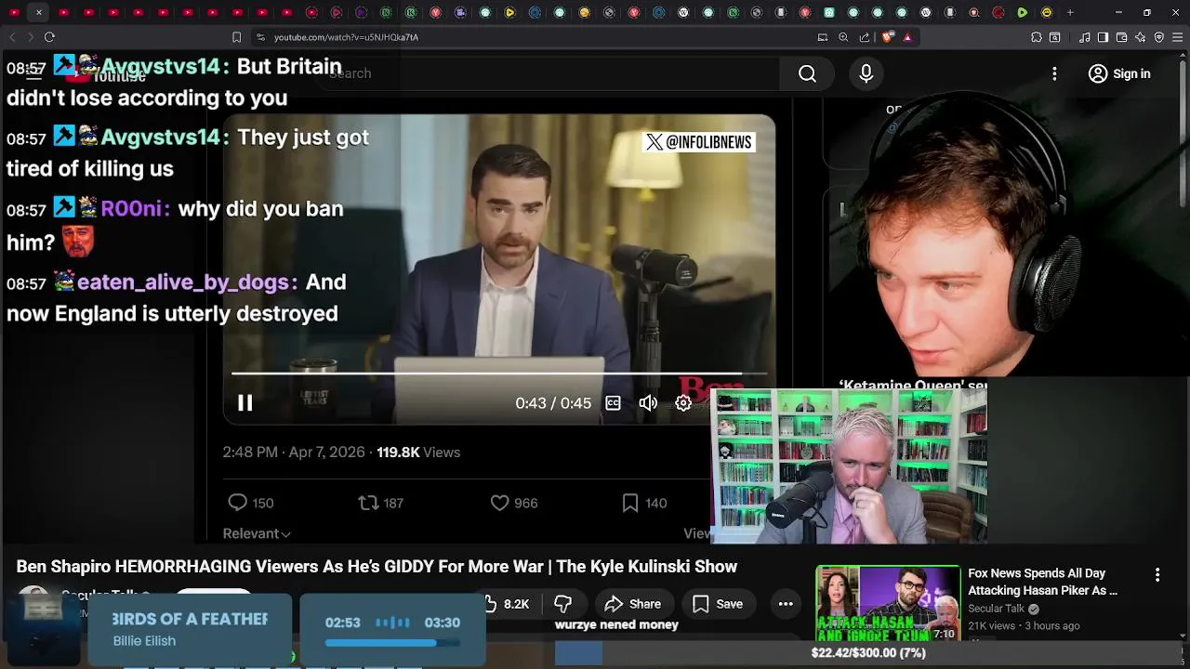Open the browser extensions puzzle icon
Image resolution: width=1190 pixels, height=669 pixels.
(1037, 37)
